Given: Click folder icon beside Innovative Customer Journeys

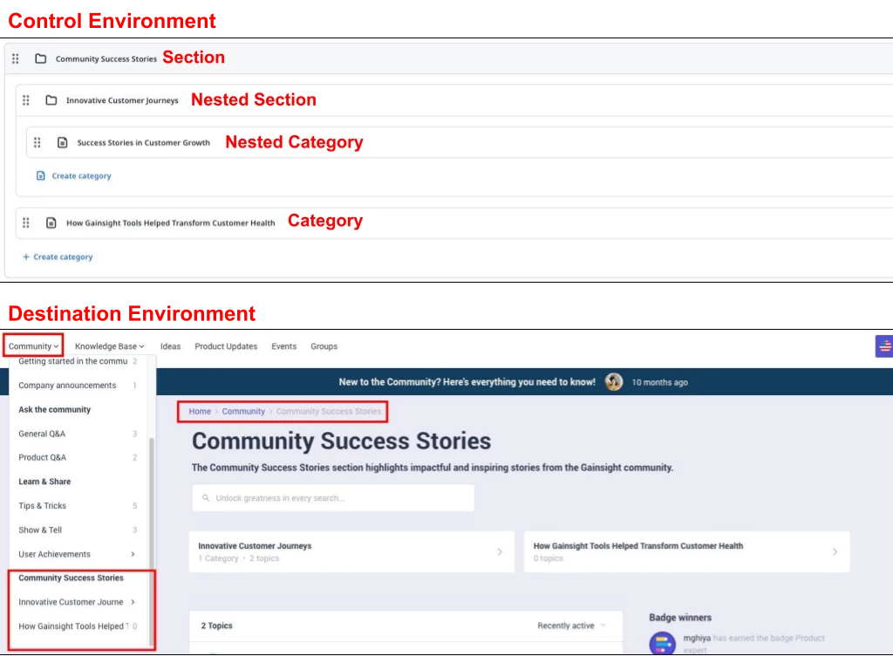Looking at the screenshot, I should (51, 100).
